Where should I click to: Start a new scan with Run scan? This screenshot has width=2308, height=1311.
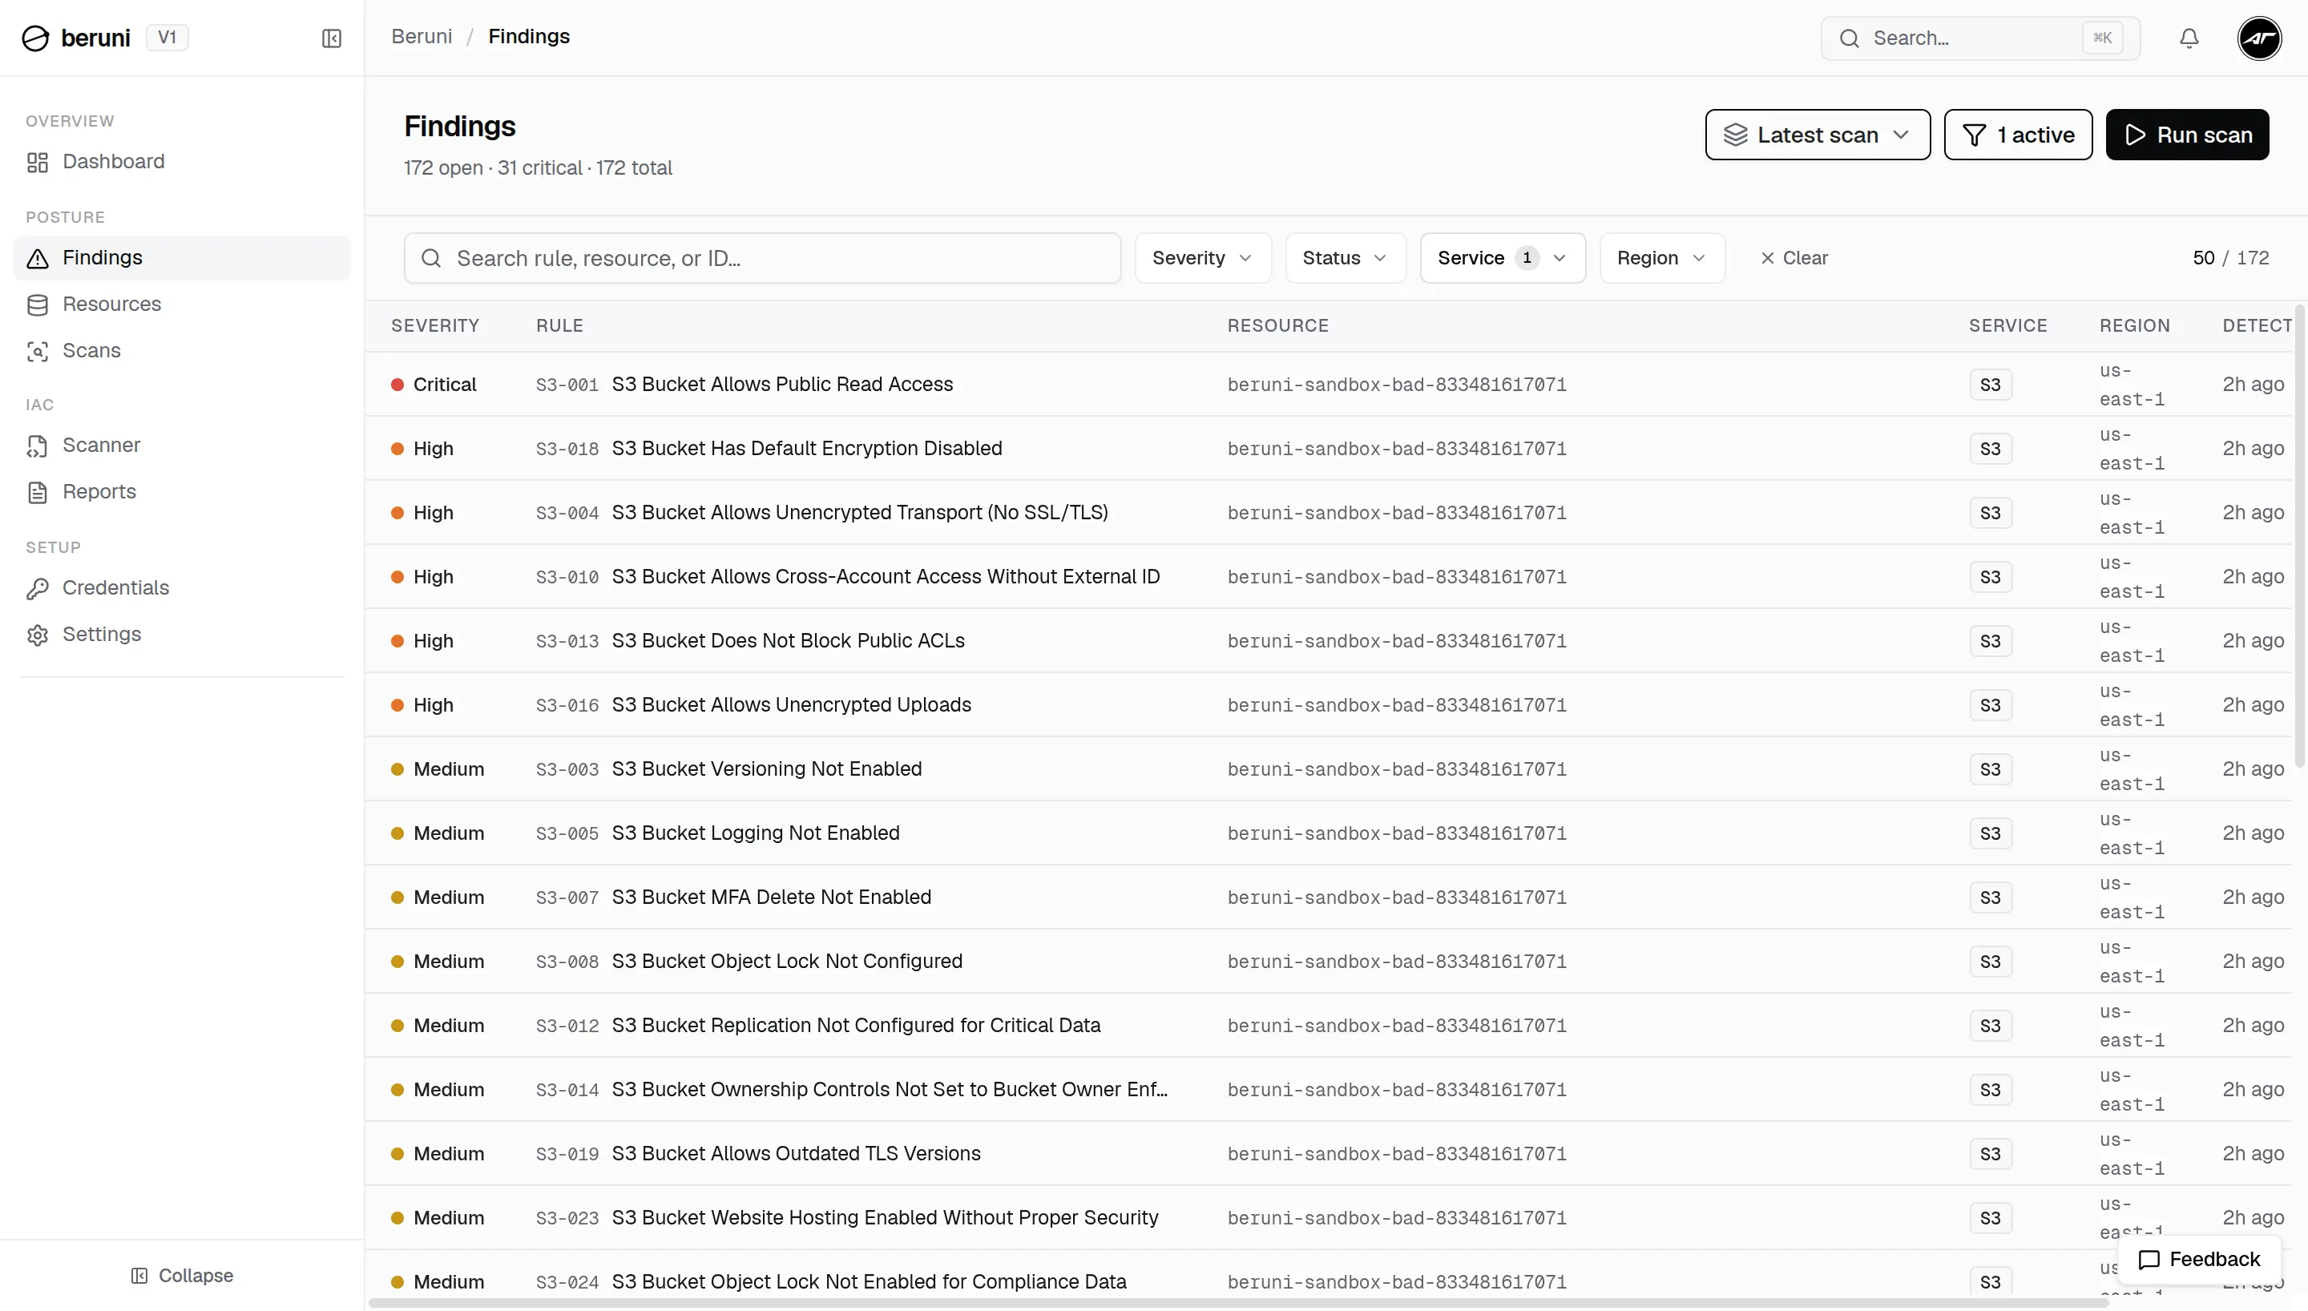click(x=2187, y=135)
